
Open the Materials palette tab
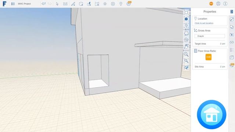[232, 19]
